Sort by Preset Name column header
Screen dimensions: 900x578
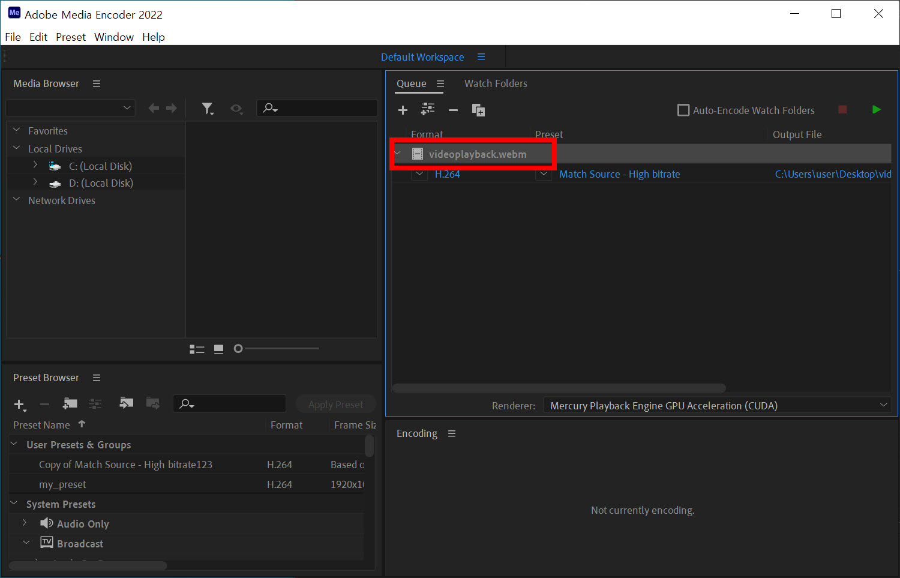(41, 425)
